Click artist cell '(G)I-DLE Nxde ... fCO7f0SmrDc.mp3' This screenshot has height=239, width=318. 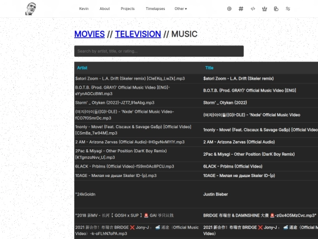(x=124, y=115)
